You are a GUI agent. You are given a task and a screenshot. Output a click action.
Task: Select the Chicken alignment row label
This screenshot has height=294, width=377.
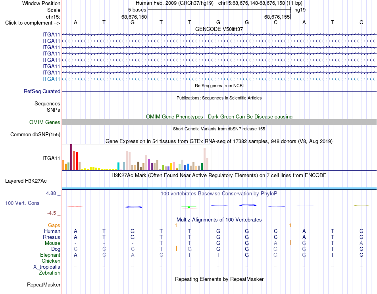[x=51, y=261]
